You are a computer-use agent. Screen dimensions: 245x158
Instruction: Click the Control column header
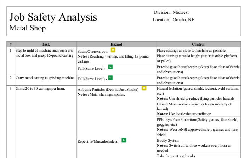pyautogui.click(x=198, y=44)
